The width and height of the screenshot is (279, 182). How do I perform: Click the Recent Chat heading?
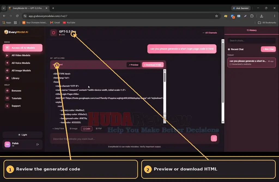(x=237, y=49)
